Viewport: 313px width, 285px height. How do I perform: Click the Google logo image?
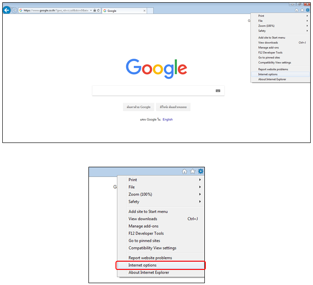point(157,68)
